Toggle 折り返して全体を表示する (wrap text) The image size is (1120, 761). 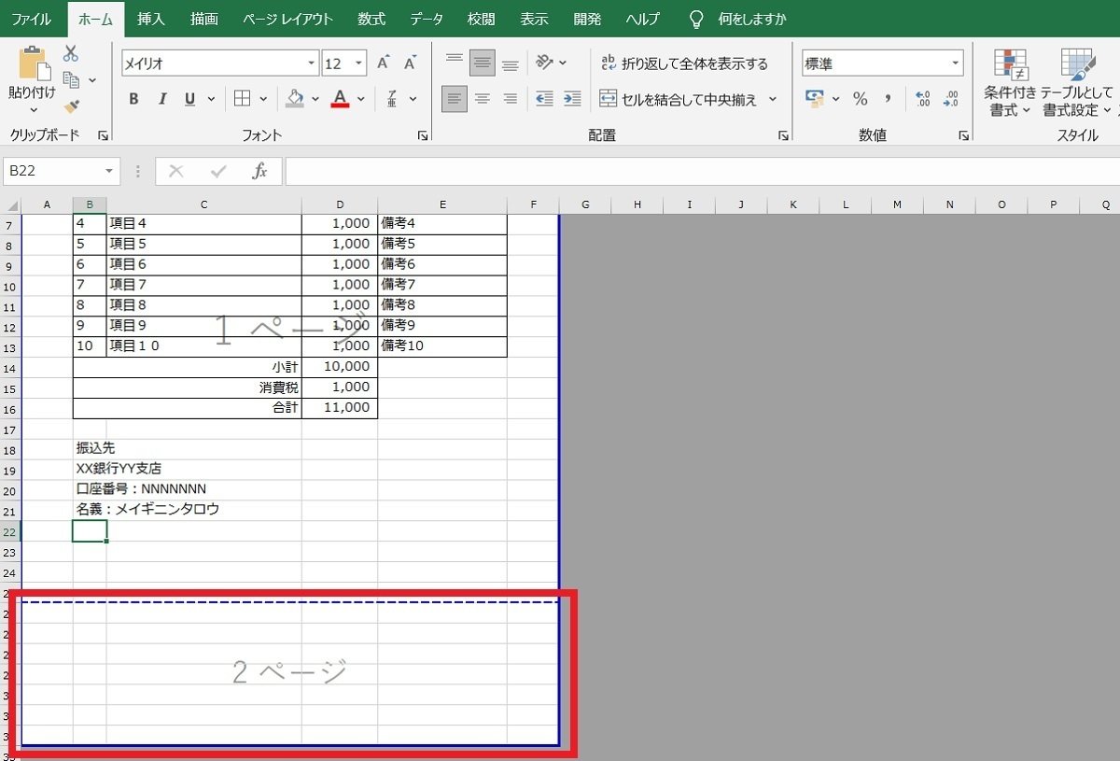pos(687,63)
